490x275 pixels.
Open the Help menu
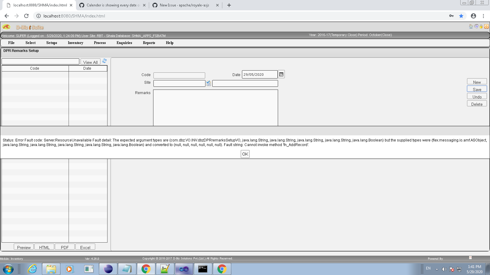(x=170, y=43)
